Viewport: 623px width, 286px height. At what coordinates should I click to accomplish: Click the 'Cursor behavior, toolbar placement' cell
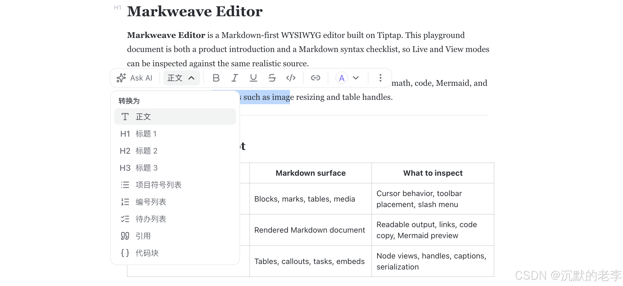[433, 199]
